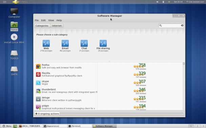Select the firefox package name
206x128 pixels.
[x=46, y=65]
